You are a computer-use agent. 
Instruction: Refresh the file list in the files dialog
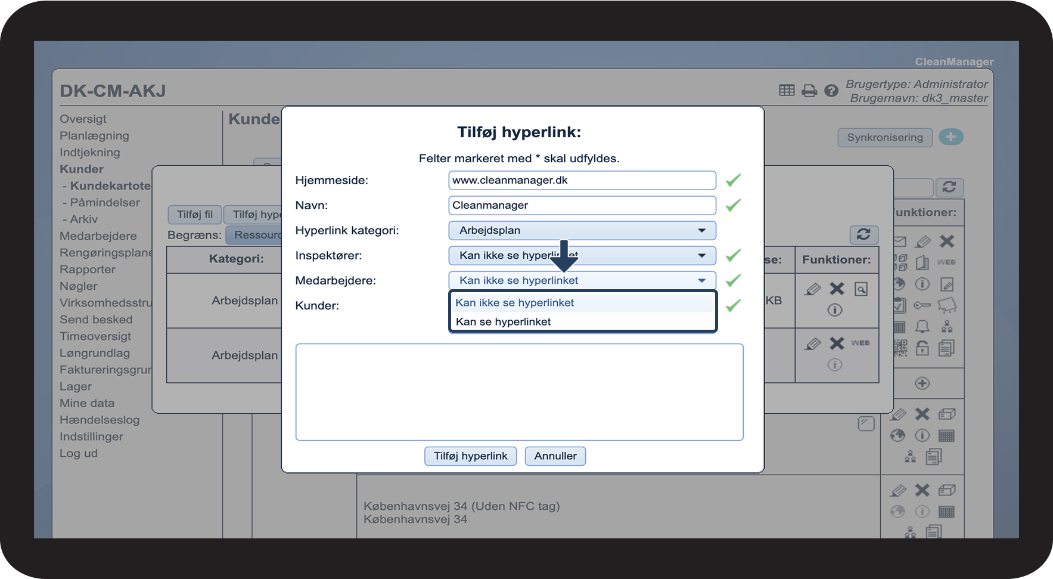click(863, 234)
